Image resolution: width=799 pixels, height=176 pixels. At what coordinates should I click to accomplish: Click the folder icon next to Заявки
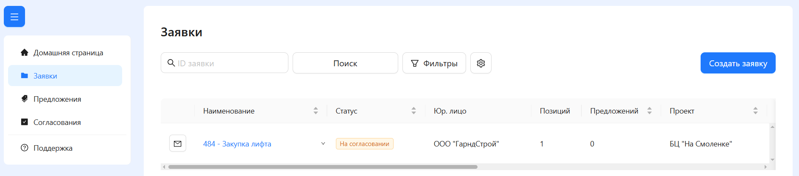pos(25,76)
